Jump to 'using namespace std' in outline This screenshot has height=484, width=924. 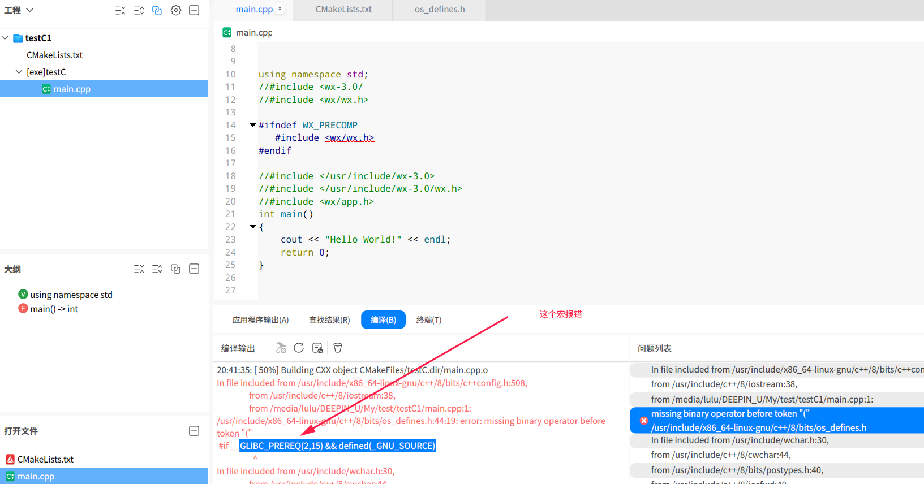(71, 295)
